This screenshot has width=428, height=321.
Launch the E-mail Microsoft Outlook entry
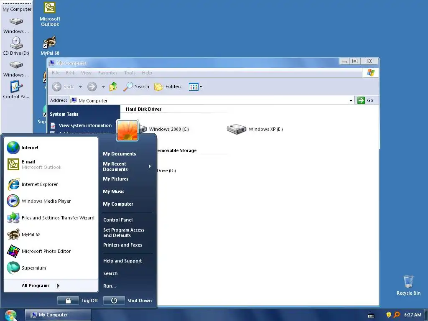[51, 164]
